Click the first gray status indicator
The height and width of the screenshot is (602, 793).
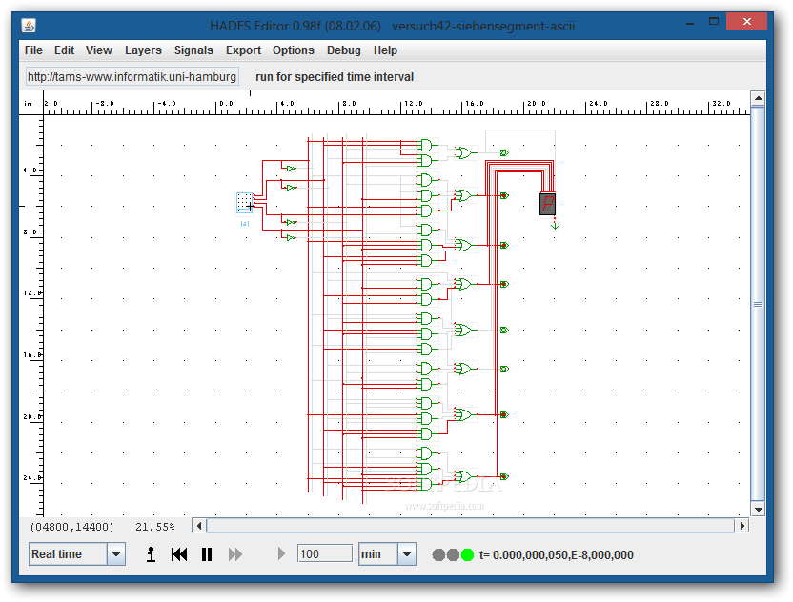point(438,555)
